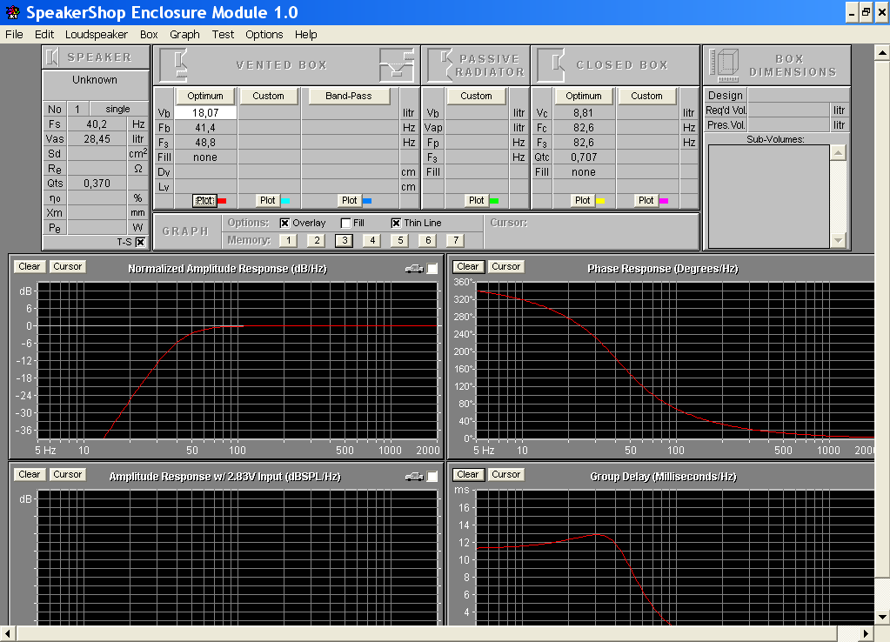
Task: Click Band-Pass button in Vented Box
Action: pyautogui.click(x=348, y=96)
